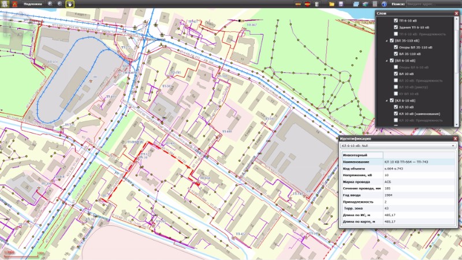The image size is (462, 260).
Task: Click the address search input field
Action: pos(432,4)
